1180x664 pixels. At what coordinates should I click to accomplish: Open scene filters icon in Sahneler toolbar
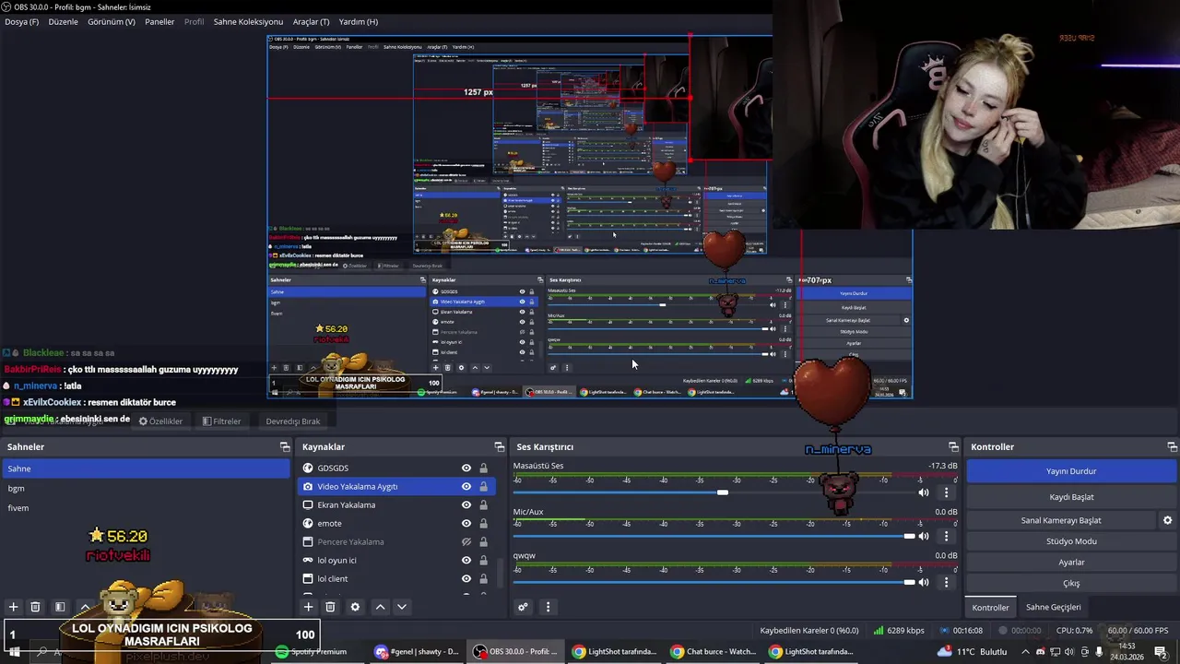point(60,607)
